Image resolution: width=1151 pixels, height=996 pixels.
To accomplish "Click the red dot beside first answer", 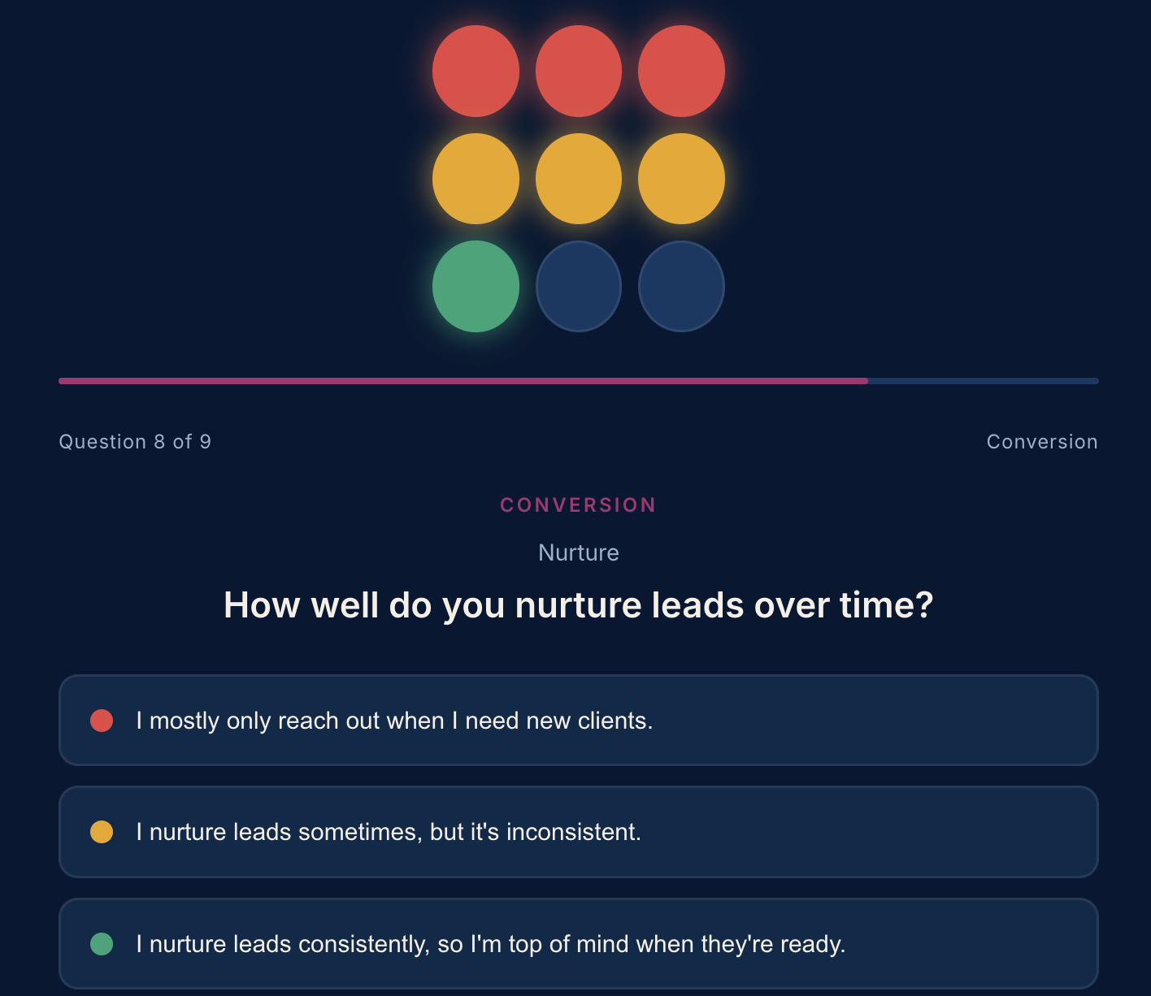I will pos(102,721).
